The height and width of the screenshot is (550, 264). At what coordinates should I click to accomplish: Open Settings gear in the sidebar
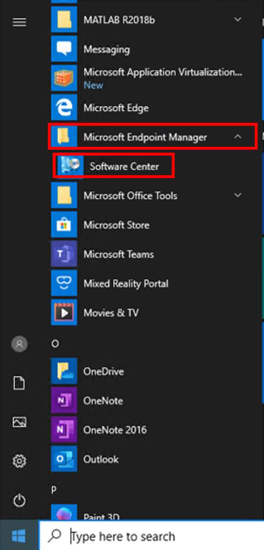[19, 461]
